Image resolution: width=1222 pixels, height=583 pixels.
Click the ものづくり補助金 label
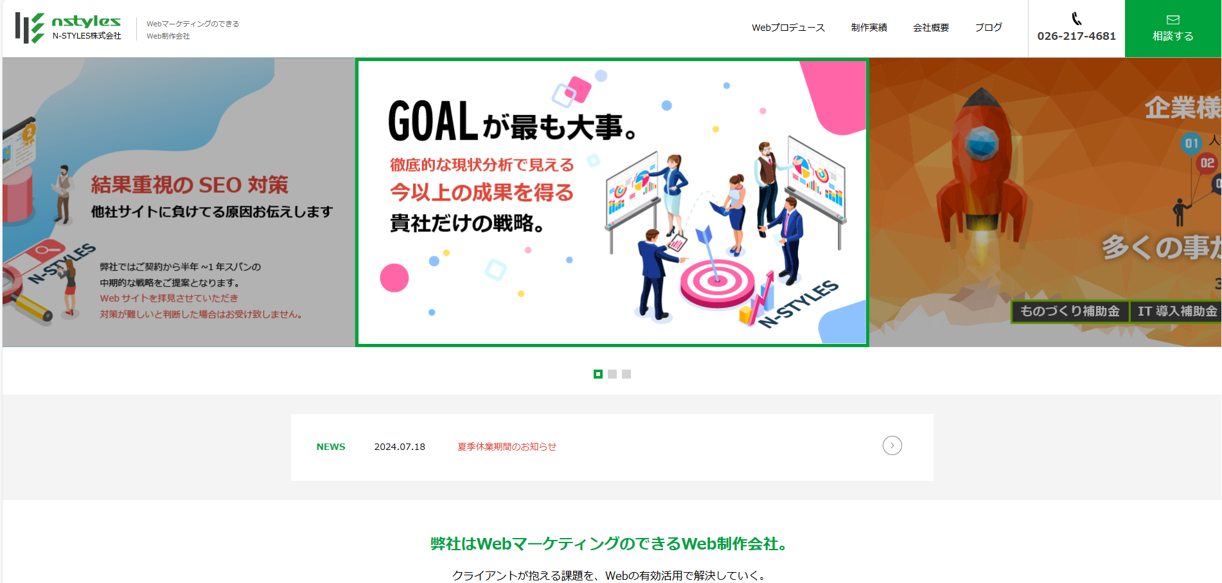1070,311
